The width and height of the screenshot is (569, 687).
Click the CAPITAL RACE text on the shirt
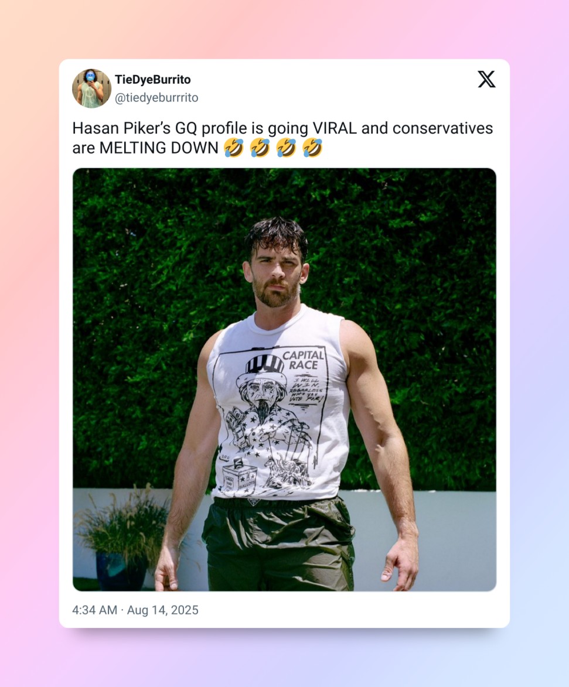[303, 360]
